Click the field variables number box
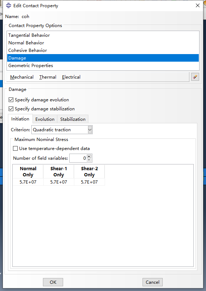 pos(78,158)
